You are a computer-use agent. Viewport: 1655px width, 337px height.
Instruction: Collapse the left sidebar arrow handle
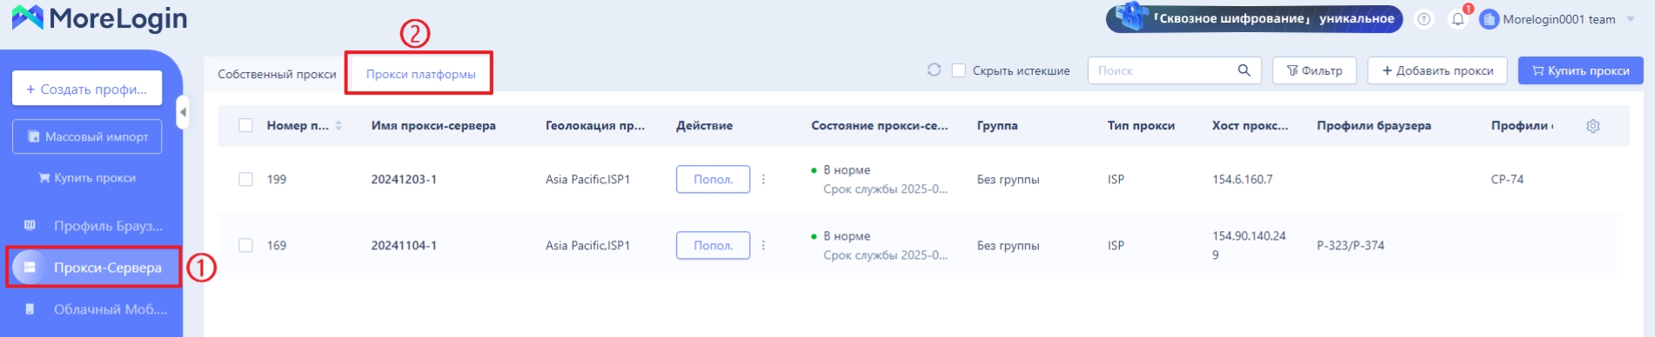coord(182,112)
